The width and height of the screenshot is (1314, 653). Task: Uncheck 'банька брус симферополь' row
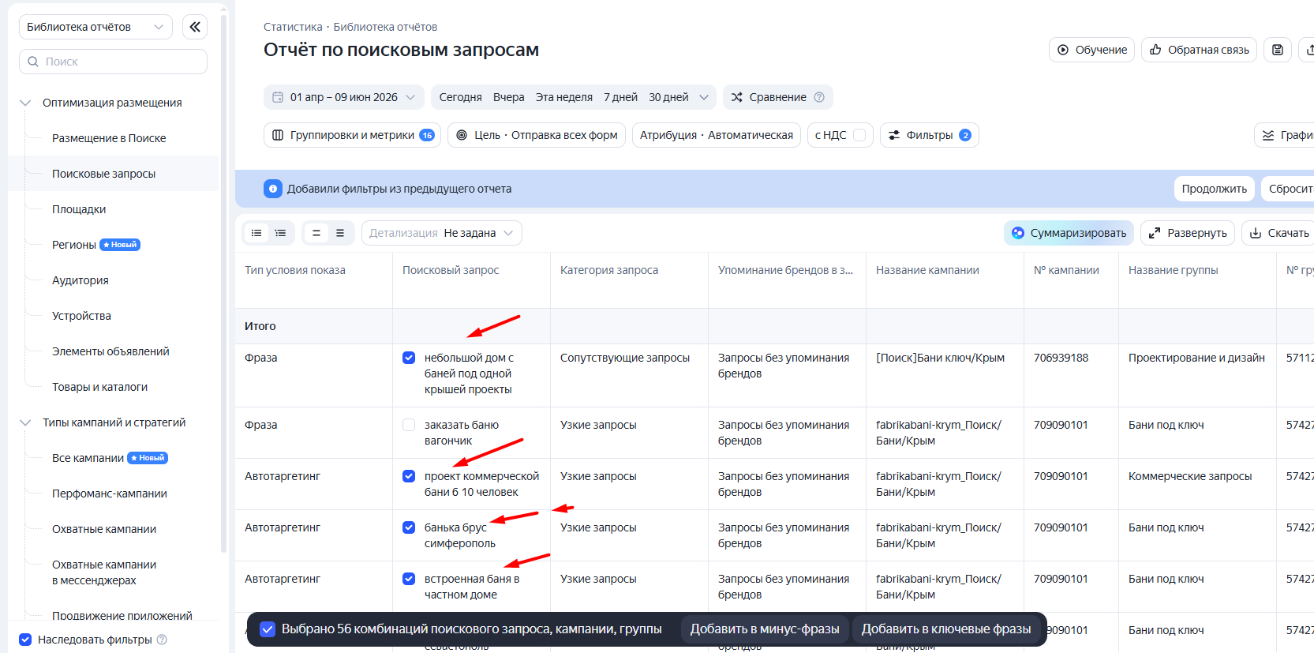coord(409,527)
